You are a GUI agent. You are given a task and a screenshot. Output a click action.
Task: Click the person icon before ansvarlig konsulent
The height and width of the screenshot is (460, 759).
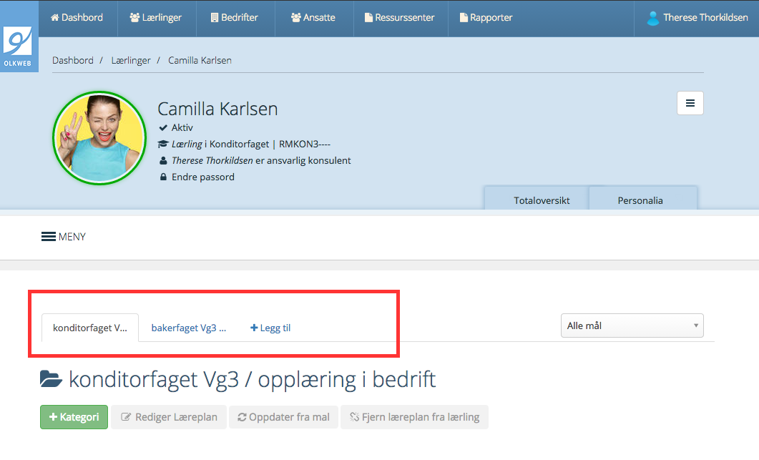click(163, 160)
